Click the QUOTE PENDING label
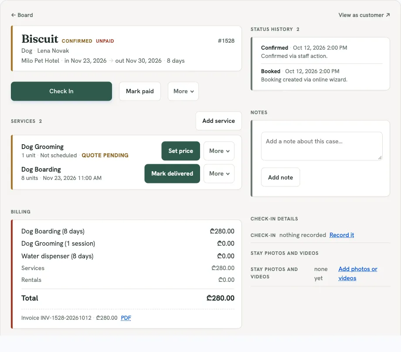The image size is (401, 352). point(105,156)
